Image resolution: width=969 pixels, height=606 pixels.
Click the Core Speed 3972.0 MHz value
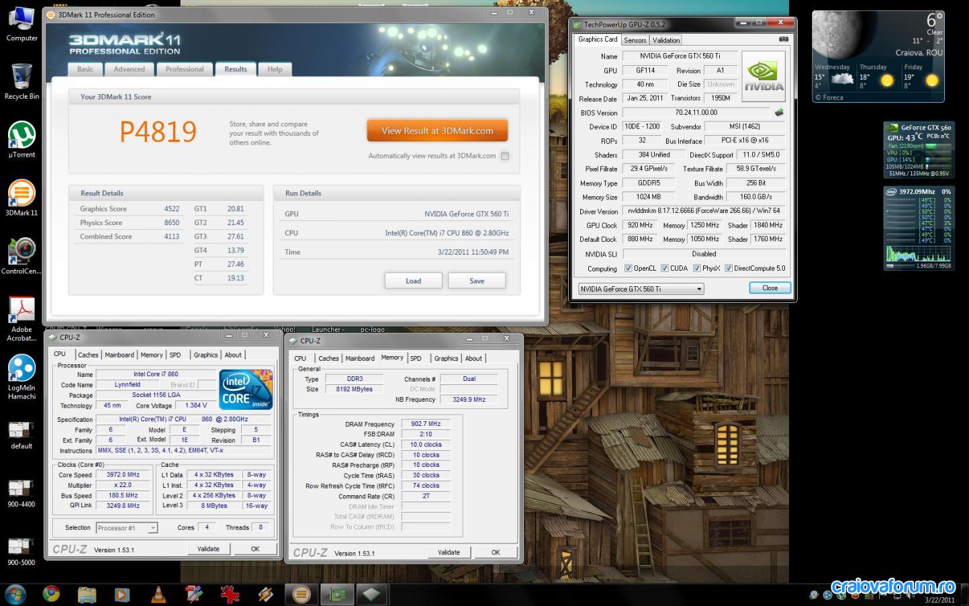(123, 474)
